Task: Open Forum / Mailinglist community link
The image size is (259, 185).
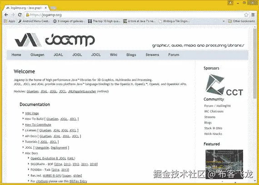Action: point(217,106)
